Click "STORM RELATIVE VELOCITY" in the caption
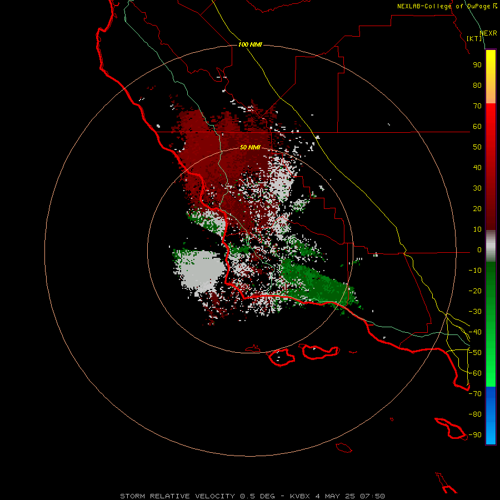This screenshot has width=500, height=500. (x=177, y=496)
